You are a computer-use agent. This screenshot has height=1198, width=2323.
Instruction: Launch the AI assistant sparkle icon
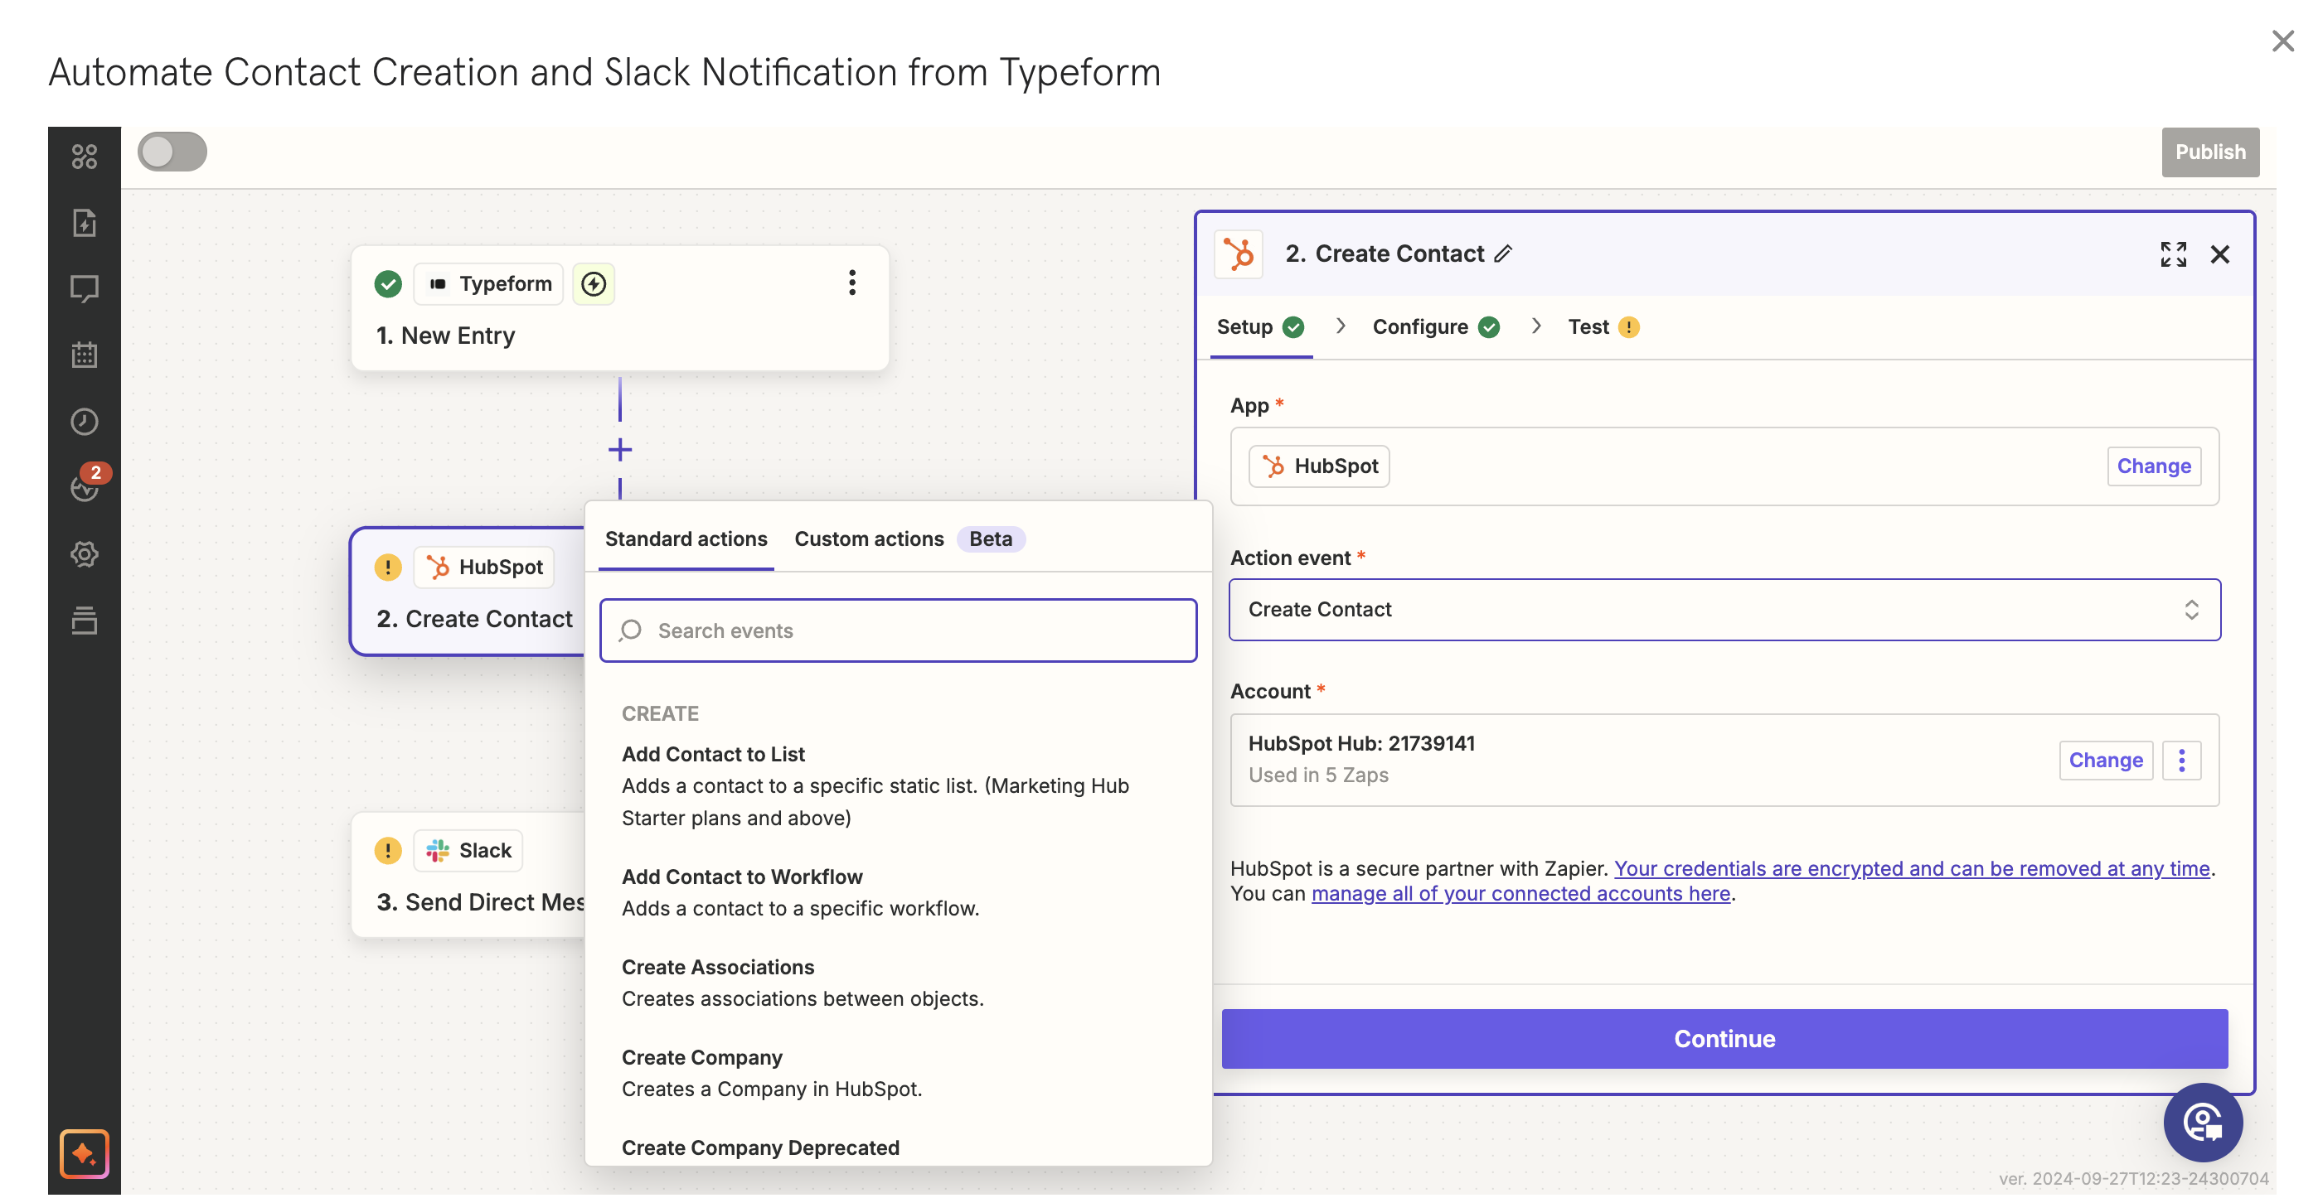coord(84,1154)
